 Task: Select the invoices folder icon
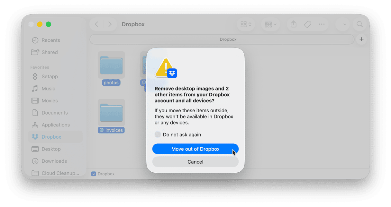point(111,112)
